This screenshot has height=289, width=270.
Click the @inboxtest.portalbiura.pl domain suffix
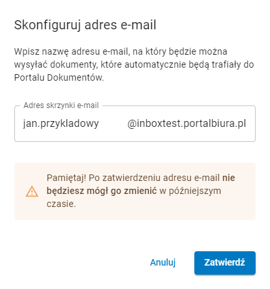187,124
